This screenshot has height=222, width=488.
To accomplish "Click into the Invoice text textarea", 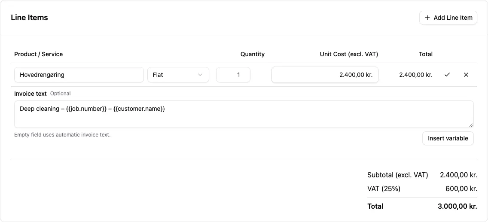I will pos(244,114).
